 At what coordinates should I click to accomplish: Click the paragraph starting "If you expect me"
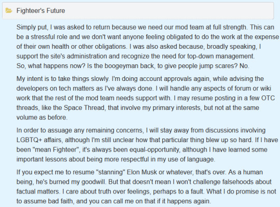pyautogui.click(x=146, y=187)
